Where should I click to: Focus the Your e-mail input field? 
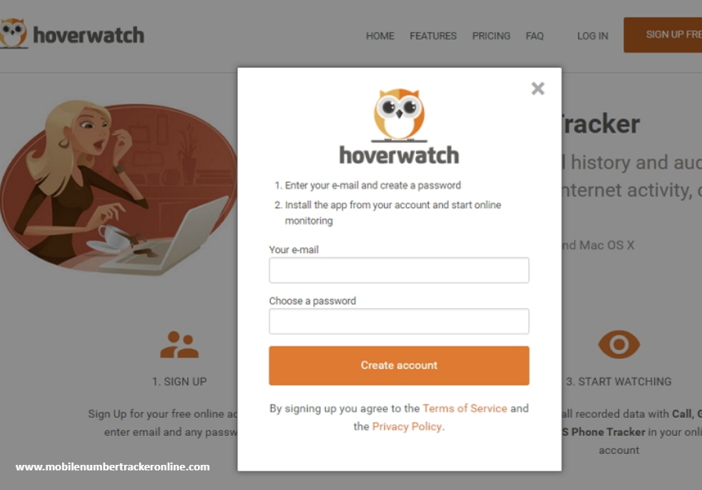pyautogui.click(x=399, y=270)
